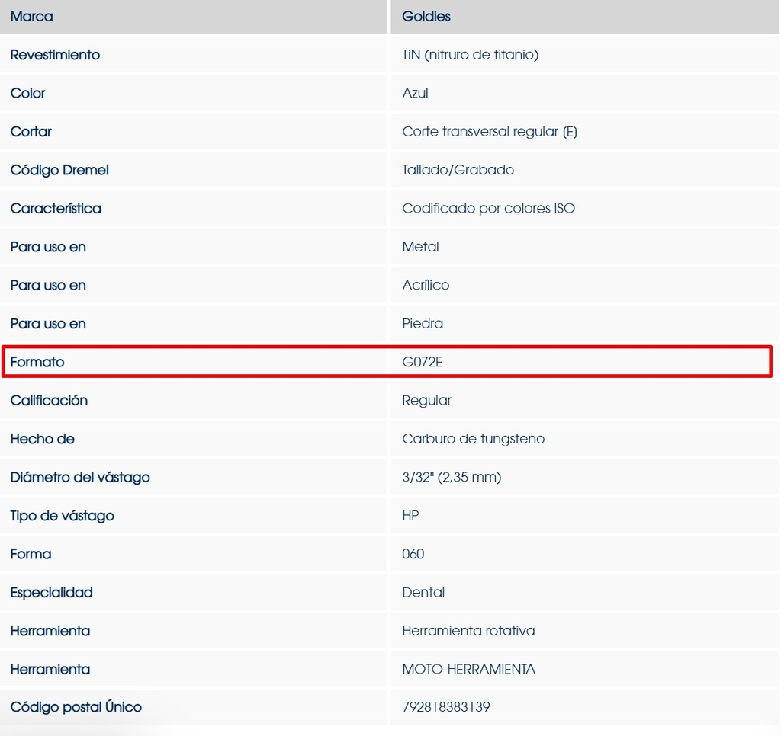781x736 pixels.
Task: Select the 792818383139 postal code number
Action: (445, 707)
